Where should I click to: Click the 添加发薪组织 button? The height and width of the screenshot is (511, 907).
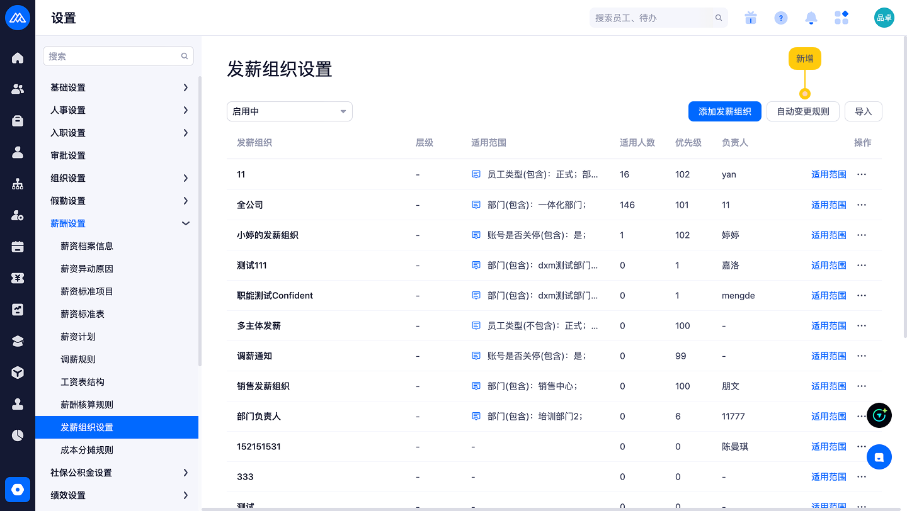click(724, 111)
